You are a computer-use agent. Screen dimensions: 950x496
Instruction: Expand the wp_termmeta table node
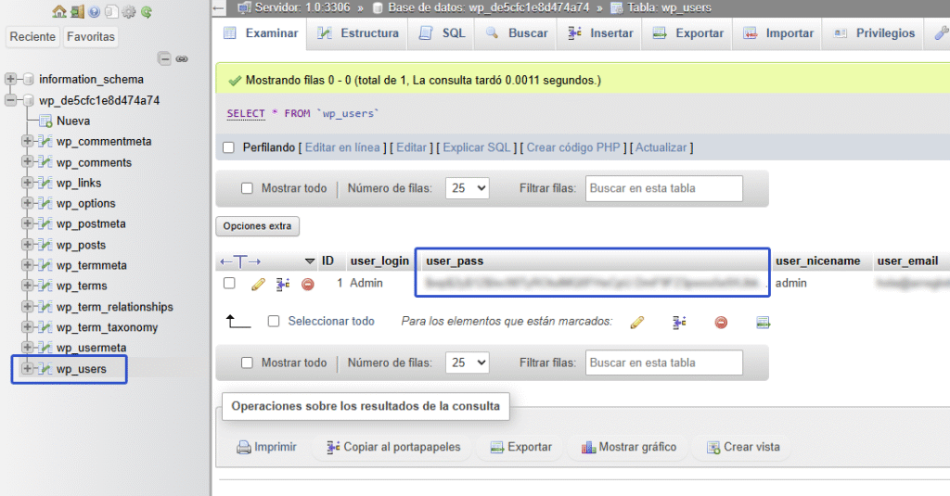(x=27, y=265)
